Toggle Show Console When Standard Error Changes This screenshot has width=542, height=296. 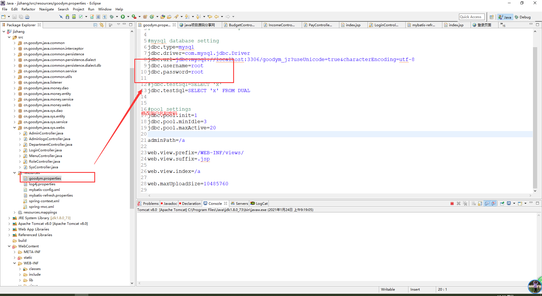point(493,203)
